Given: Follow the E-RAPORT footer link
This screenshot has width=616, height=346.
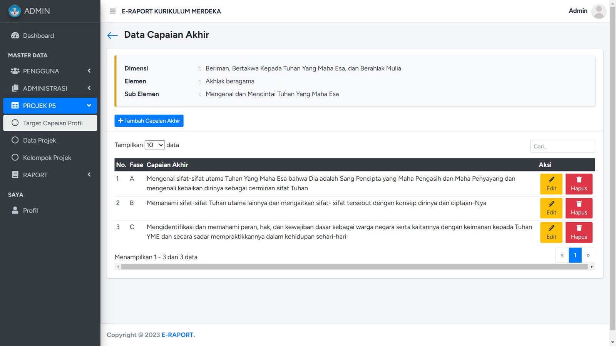Looking at the screenshot, I should [x=177, y=335].
